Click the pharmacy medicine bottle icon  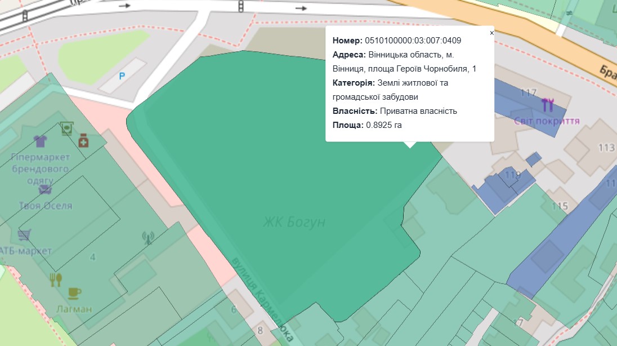(83, 140)
